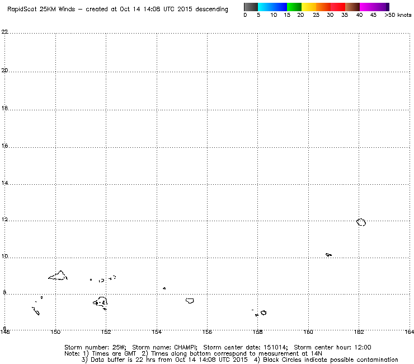Click the longitude label 152

click(106, 332)
